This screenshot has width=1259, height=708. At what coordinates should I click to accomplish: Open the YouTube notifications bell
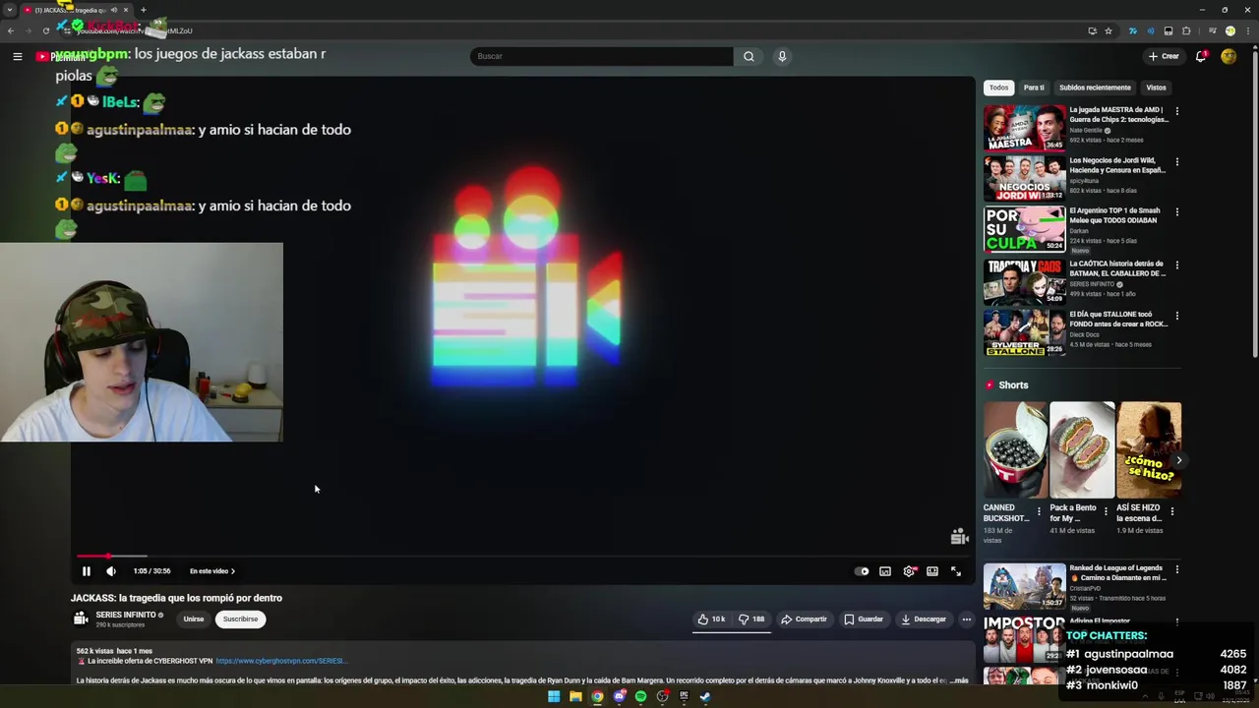point(1201,56)
